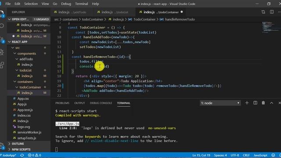Image resolution: width=281 pixels, height=158 pixels.
Task: Open the Explorer view icon
Action: [x=2, y=14]
